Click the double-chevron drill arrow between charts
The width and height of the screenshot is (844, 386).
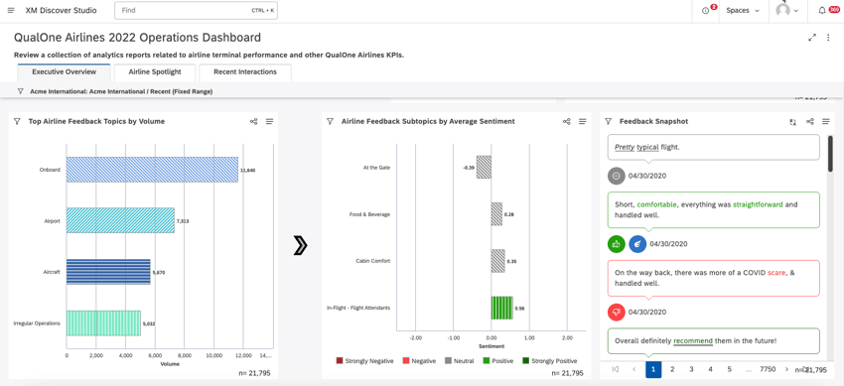click(x=300, y=245)
